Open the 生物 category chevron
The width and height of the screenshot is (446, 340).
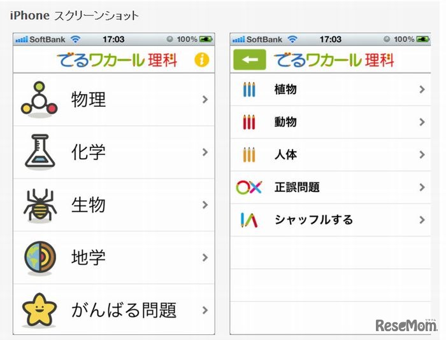205,205
